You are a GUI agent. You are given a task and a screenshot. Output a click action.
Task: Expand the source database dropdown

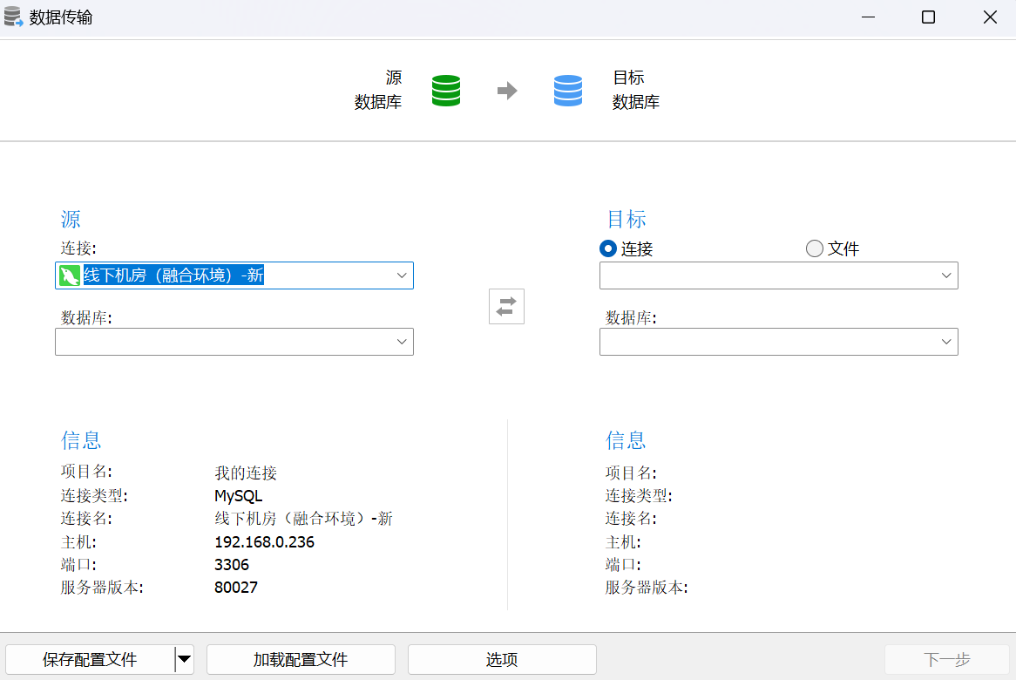[402, 342]
